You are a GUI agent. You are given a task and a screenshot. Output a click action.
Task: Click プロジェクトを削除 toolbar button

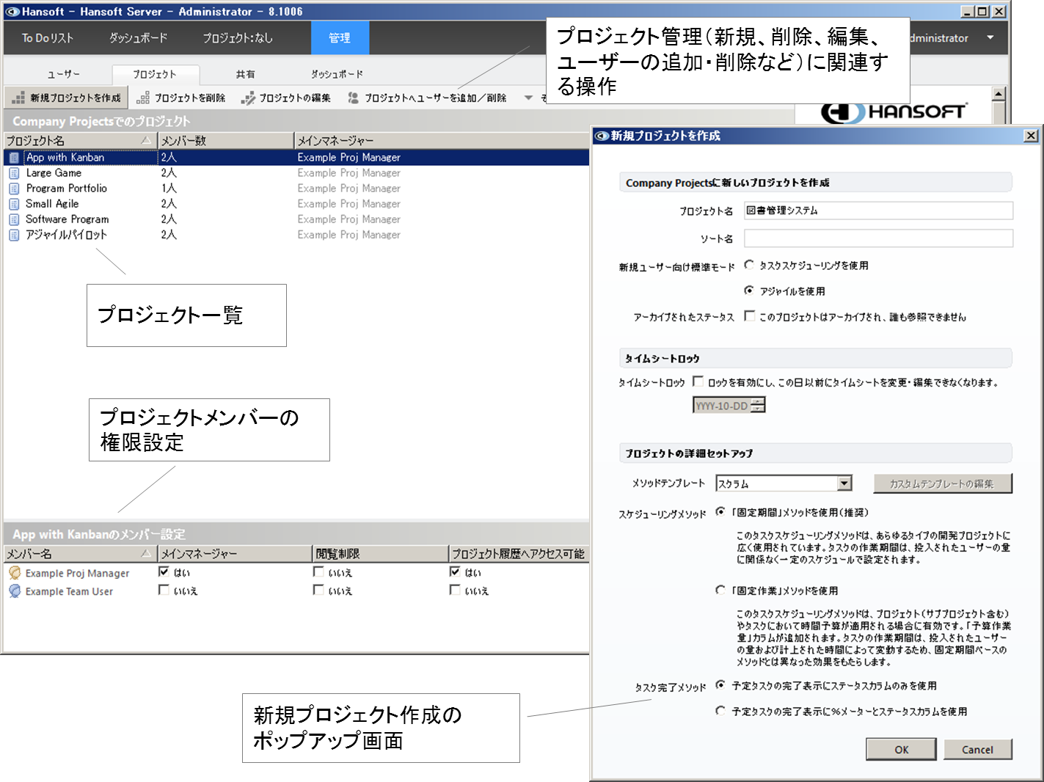[180, 98]
